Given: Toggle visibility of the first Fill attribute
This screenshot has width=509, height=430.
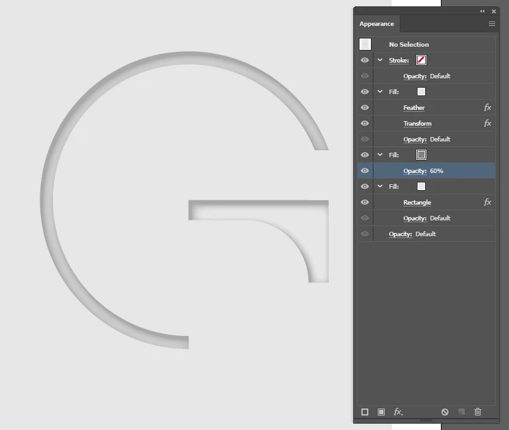Looking at the screenshot, I should coord(365,92).
